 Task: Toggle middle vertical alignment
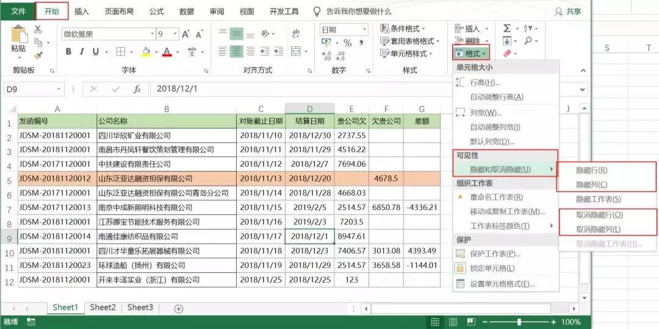[x=237, y=34]
